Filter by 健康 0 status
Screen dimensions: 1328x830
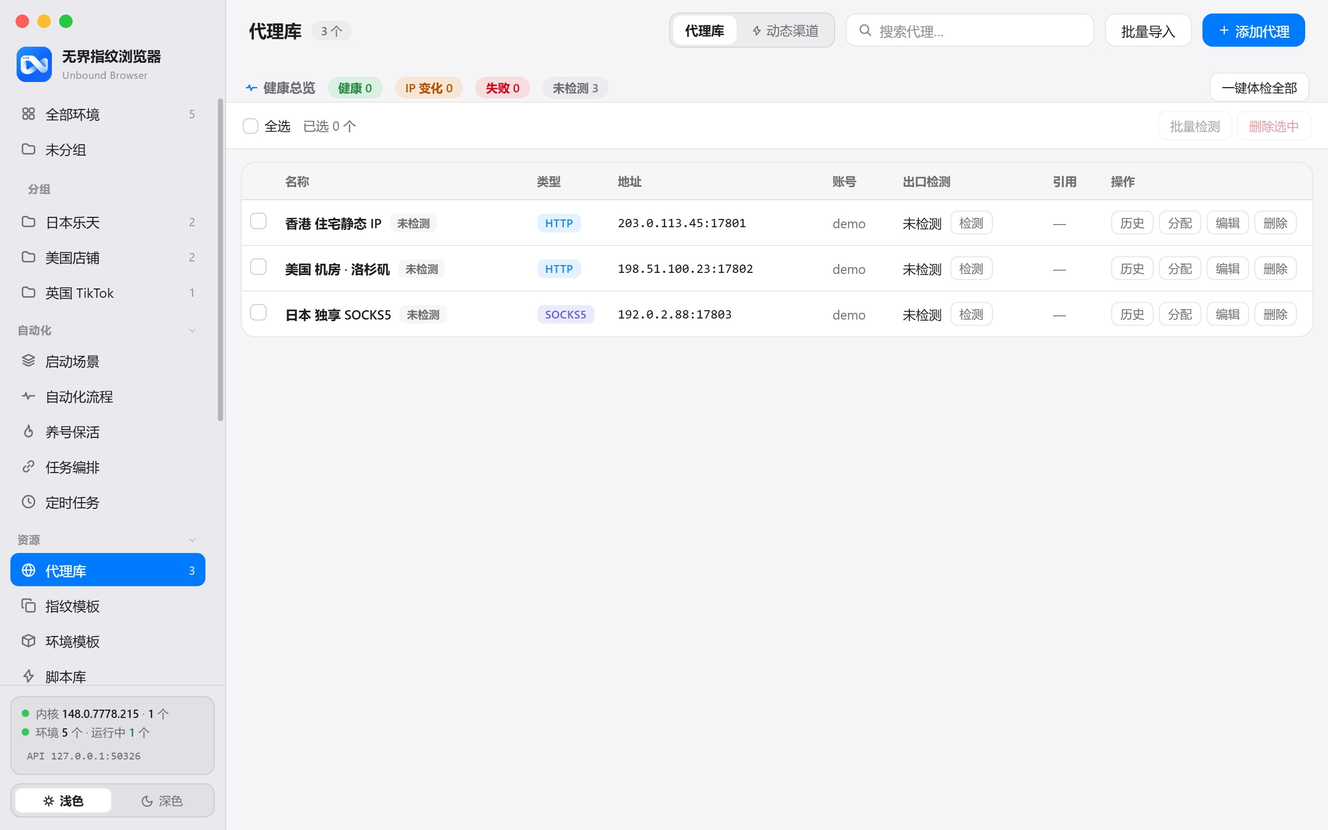pyautogui.click(x=355, y=88)
